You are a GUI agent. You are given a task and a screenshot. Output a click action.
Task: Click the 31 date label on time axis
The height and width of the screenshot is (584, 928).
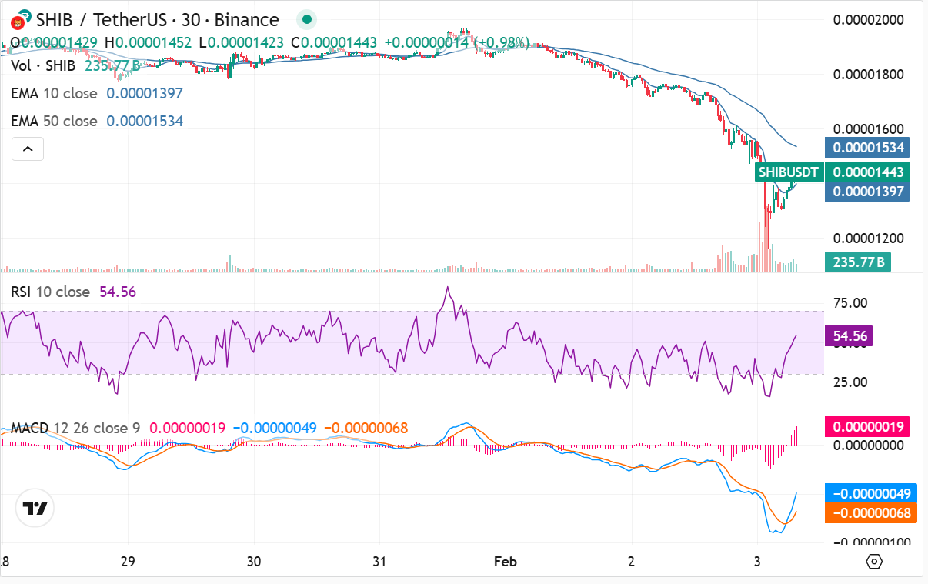(379, 561)
